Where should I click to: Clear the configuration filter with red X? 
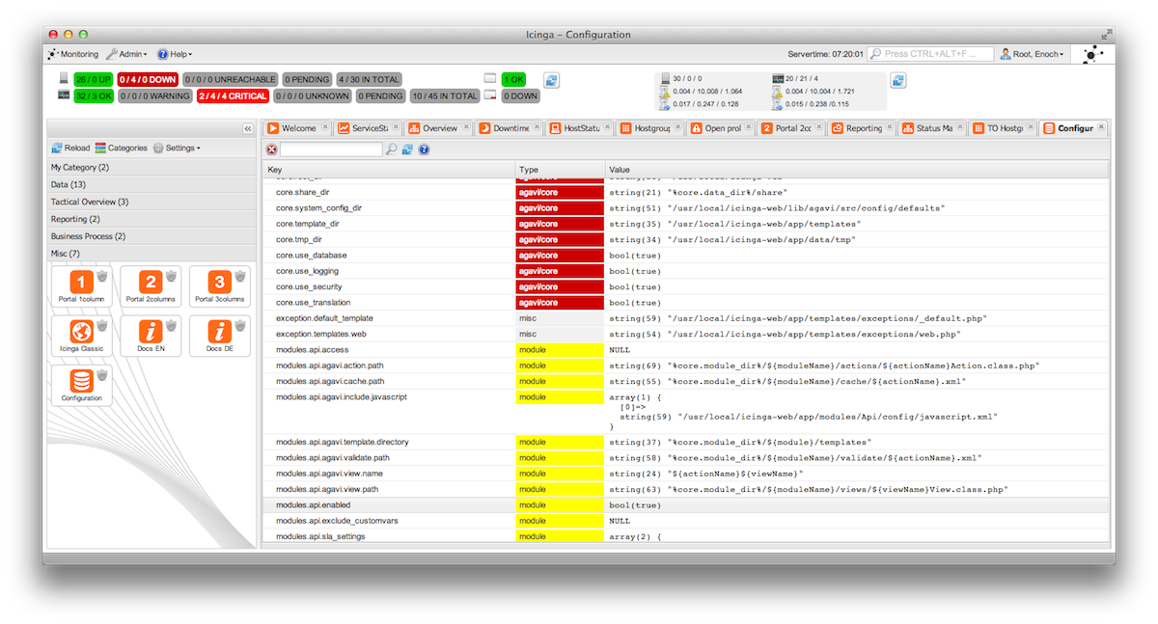pyautogui.click(x=272, y=149)
